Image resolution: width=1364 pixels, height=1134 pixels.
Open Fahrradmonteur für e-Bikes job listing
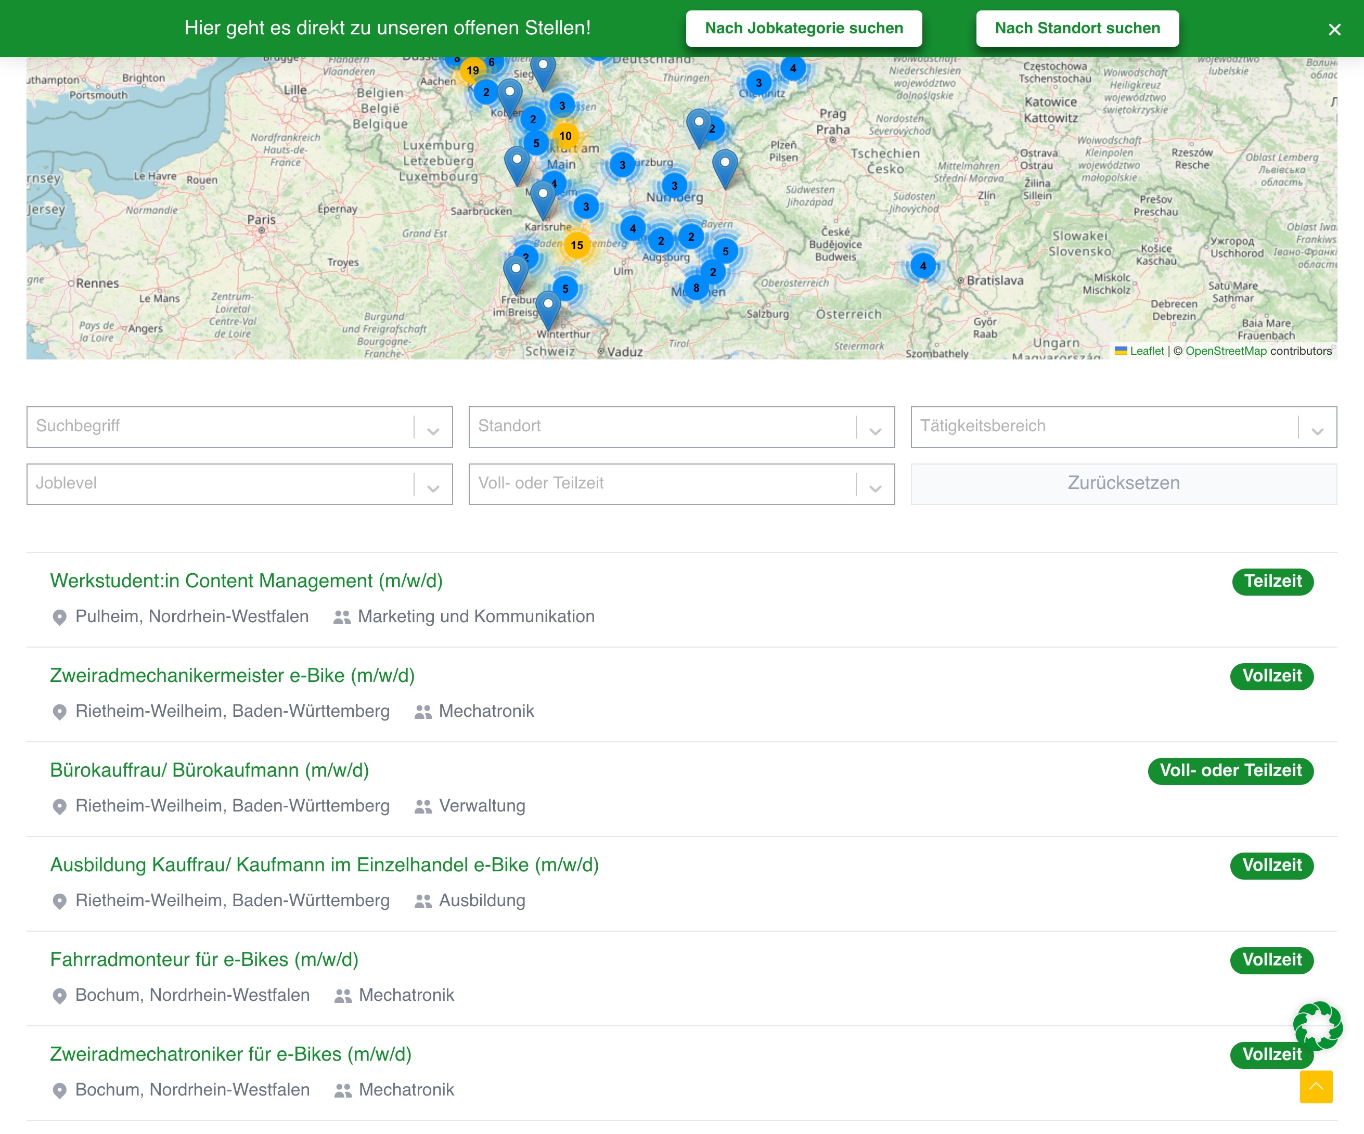point(204,959)
